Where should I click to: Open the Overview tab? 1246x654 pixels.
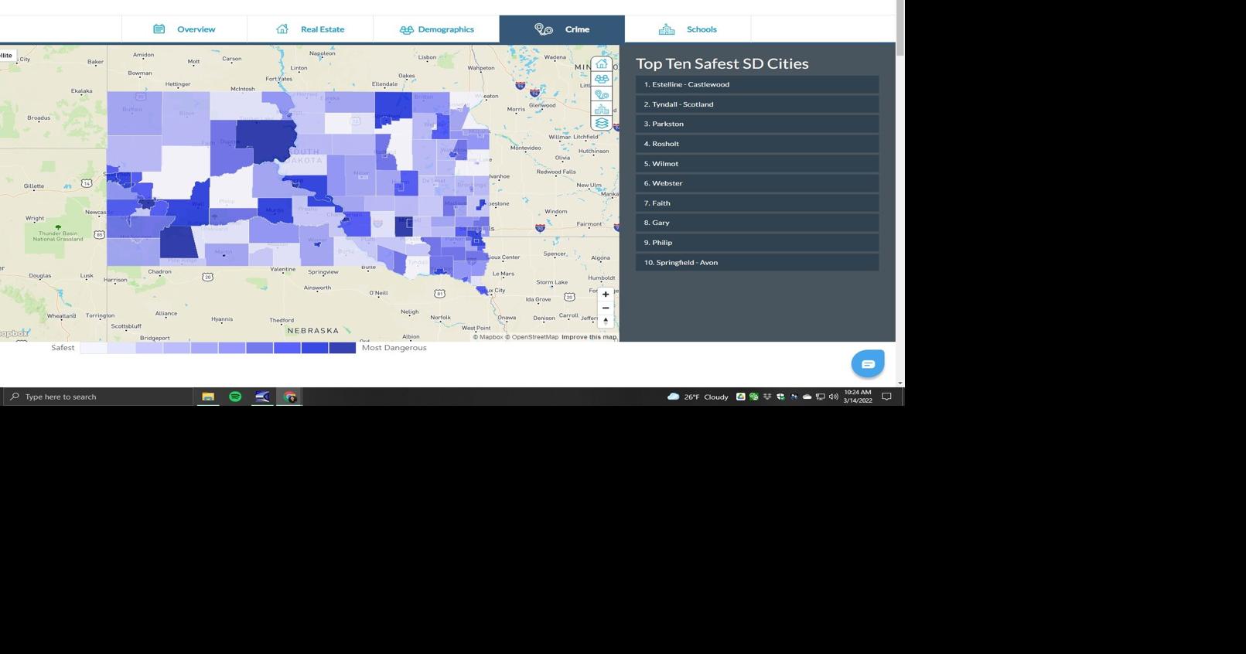coord(184,29)
